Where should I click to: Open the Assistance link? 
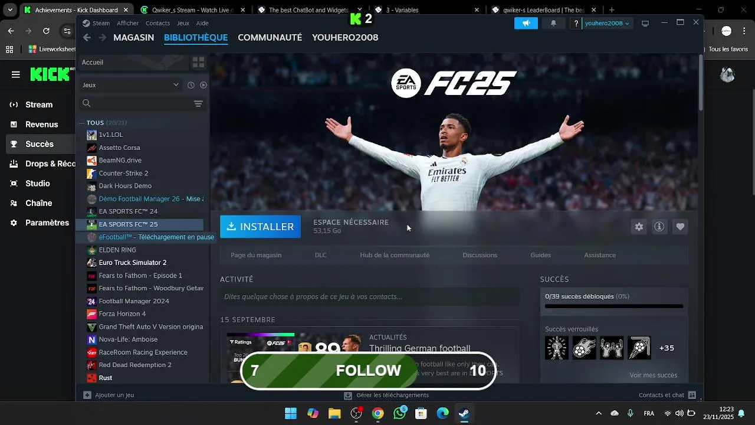[600, 255]
